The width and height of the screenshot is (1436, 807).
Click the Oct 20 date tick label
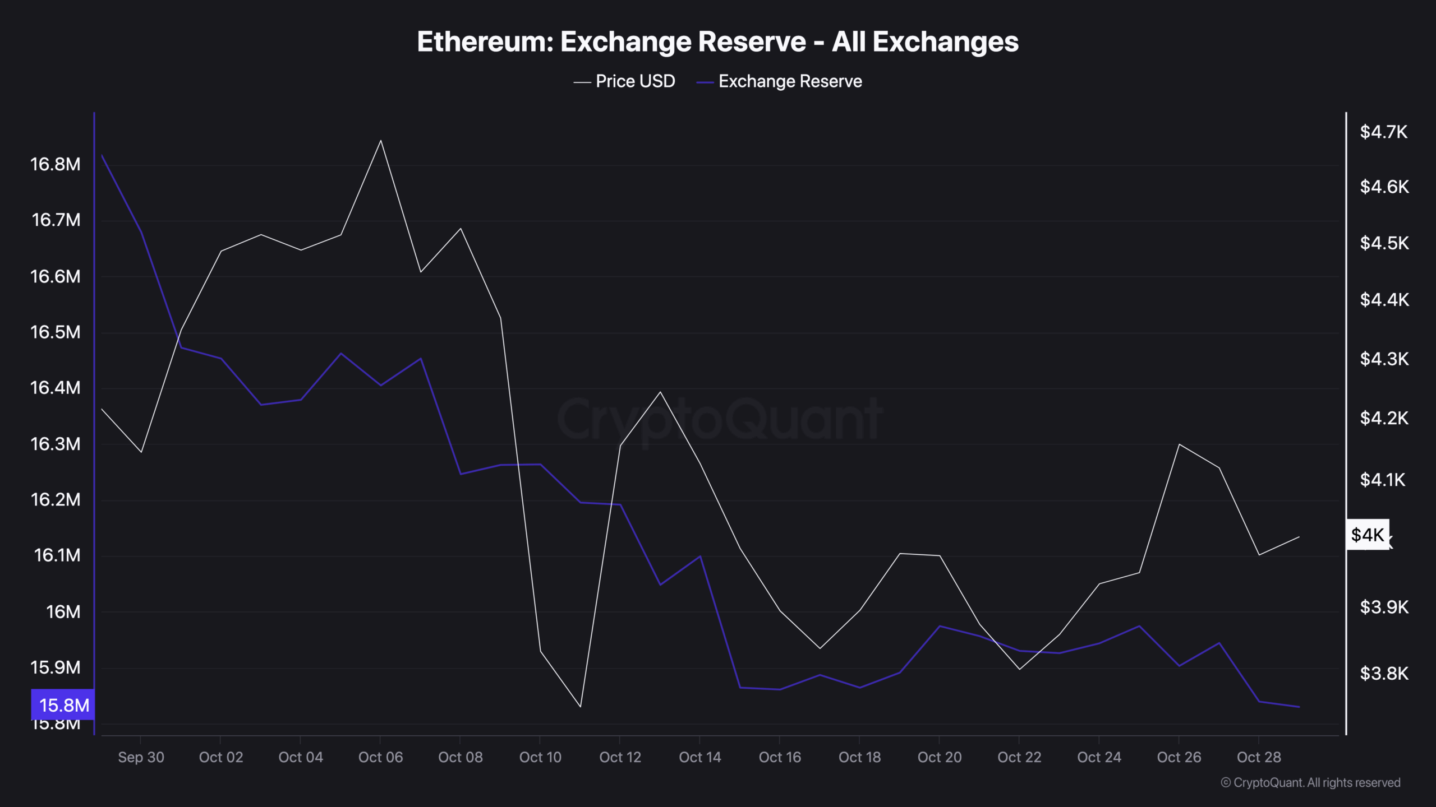point(939,757)
